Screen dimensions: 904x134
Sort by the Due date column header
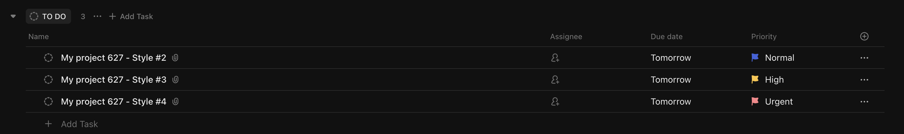click(666, 36)
